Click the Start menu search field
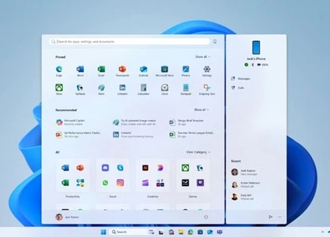 pyautogui.click(x=130, y=41)
